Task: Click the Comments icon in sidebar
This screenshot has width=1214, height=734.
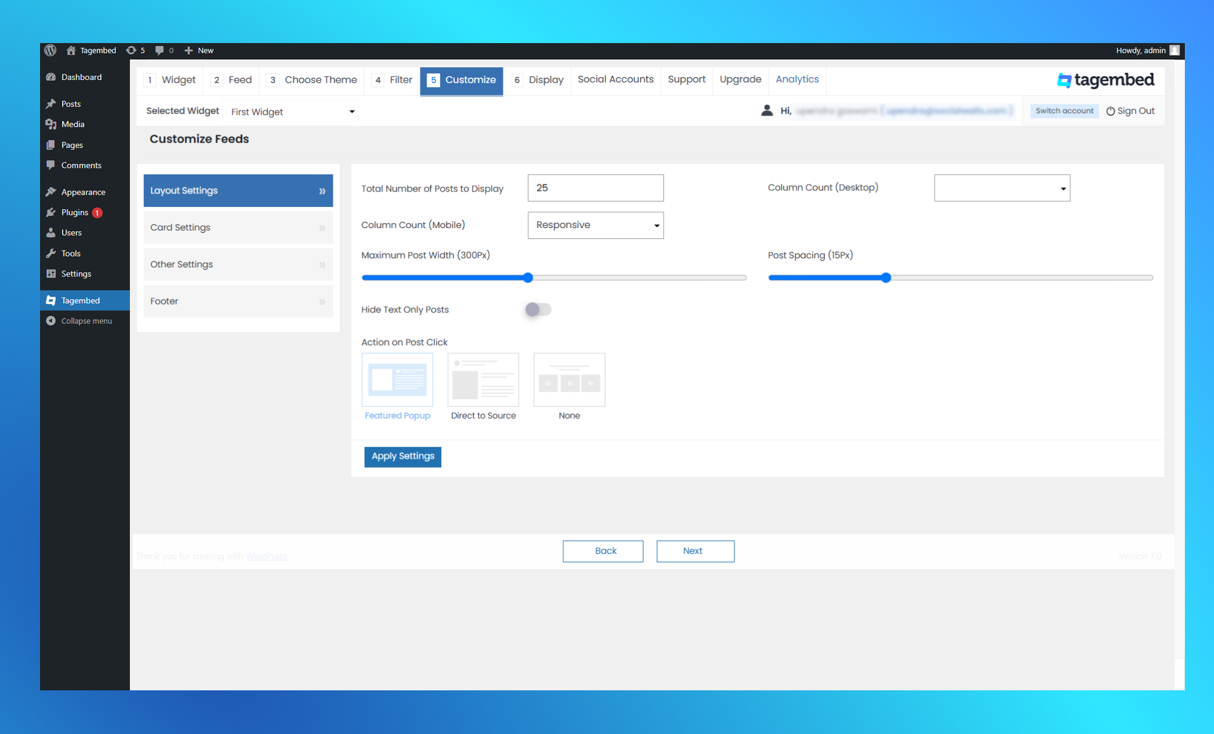Action: click(51, 165)
